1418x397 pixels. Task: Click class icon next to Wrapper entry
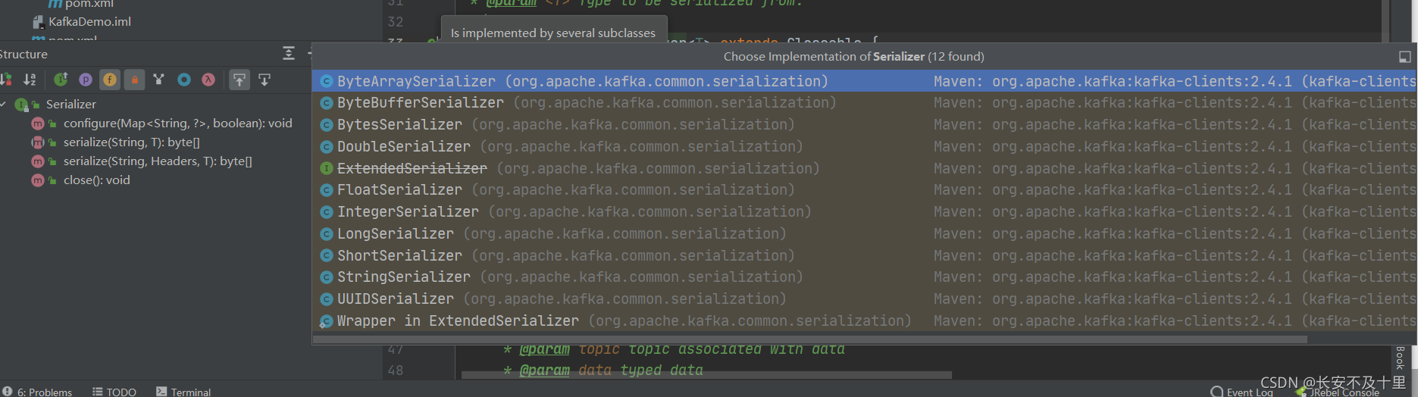pyautogui.click(x=326, y=321)
